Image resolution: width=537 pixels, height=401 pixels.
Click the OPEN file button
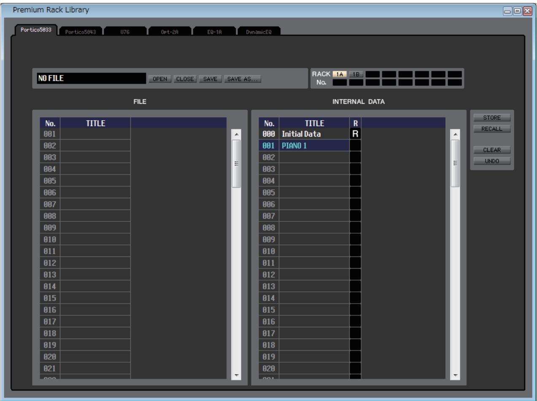(159, 79)
